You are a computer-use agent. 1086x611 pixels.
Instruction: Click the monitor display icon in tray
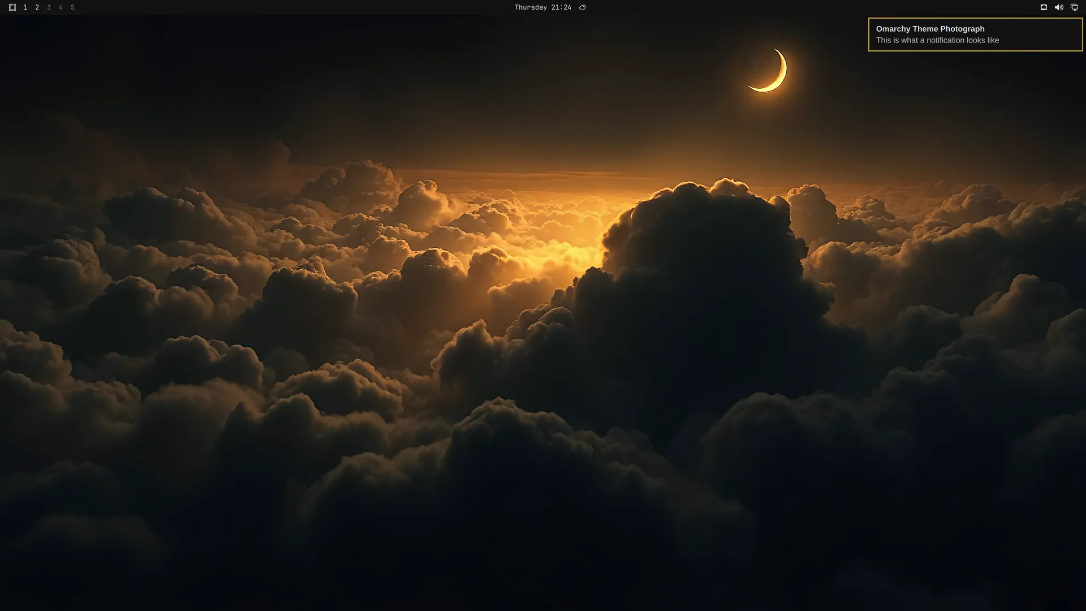[1074, 7]
